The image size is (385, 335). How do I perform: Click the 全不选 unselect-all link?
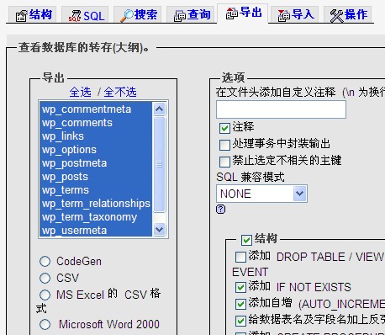(x=120, y=92)
